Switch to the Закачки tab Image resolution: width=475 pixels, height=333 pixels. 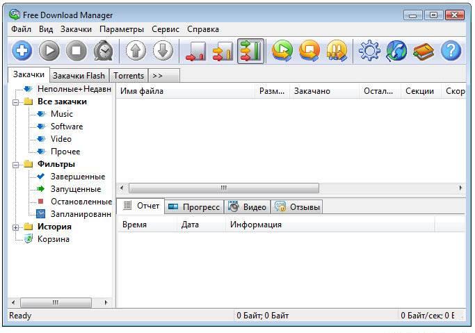pyautogui.click(x=29, y=74)
